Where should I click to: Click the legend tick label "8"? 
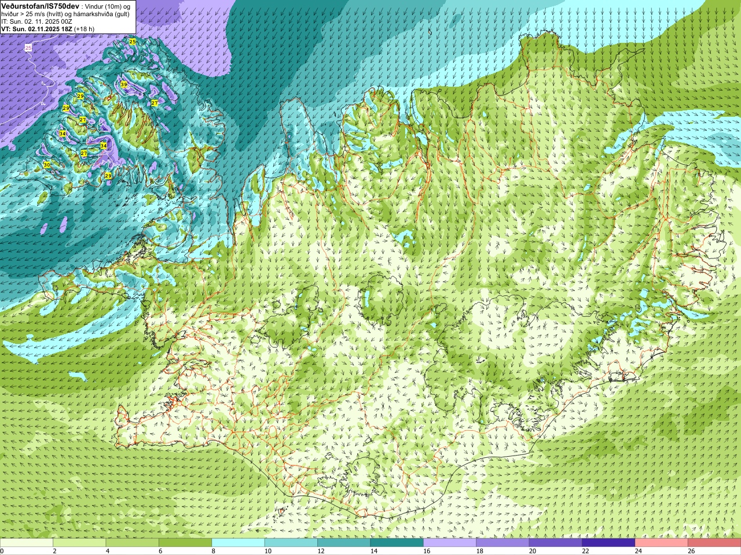coord(213,551)
